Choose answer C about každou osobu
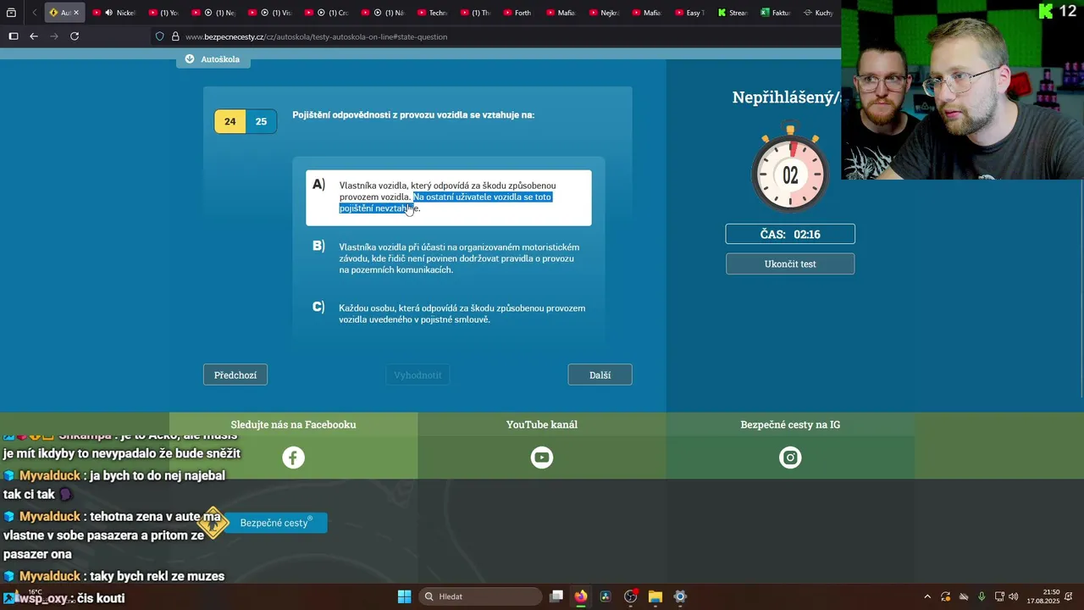 click(448, 313)
